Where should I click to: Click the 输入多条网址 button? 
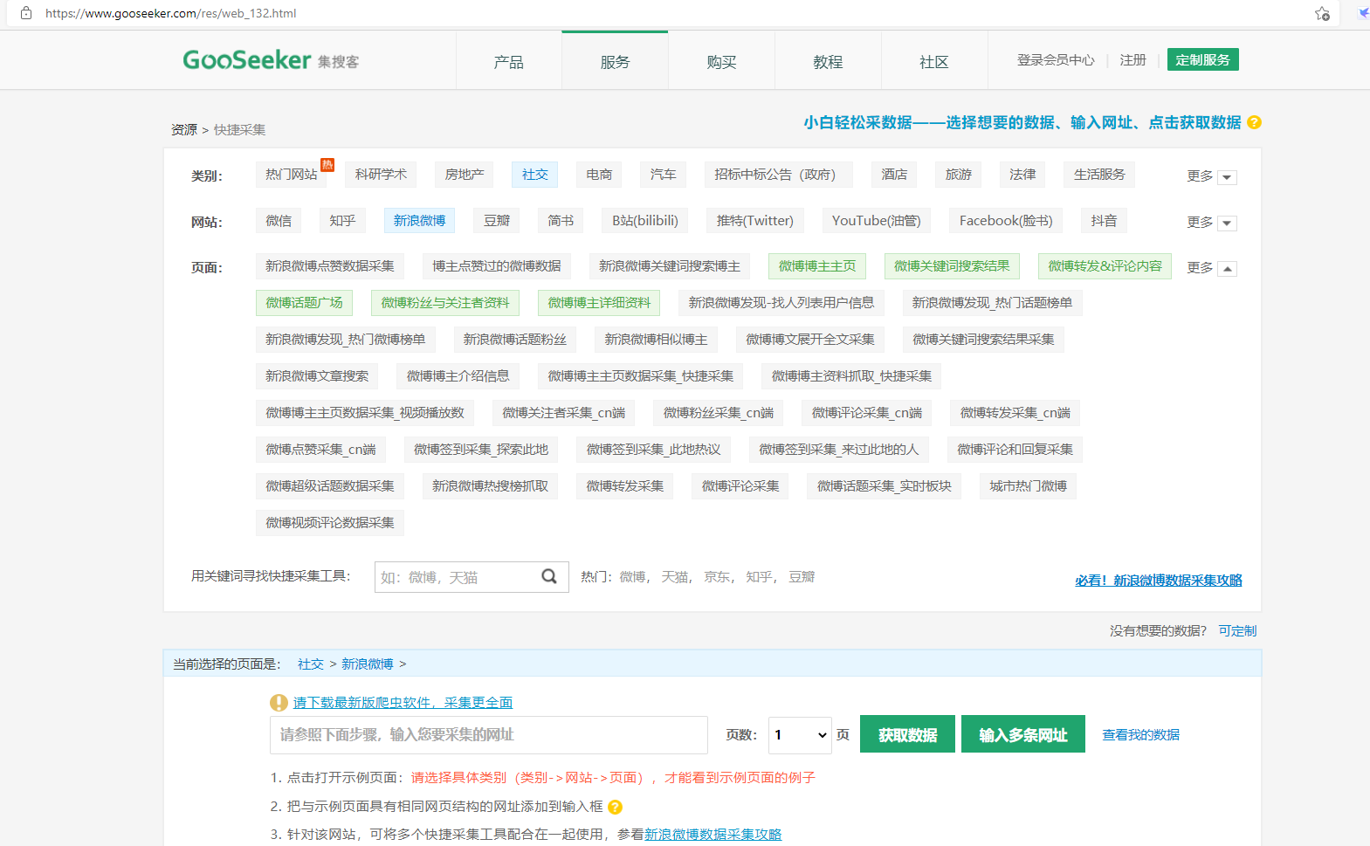[1023, 734]
